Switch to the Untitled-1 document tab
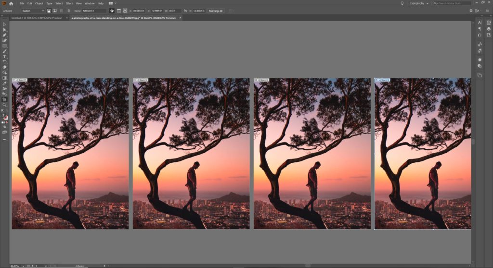The width and height of the screenshot is (493, 268). [37, 18]
